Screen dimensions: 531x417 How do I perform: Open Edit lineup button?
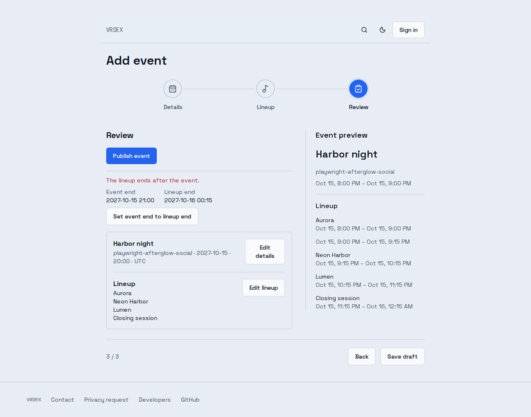263,288
